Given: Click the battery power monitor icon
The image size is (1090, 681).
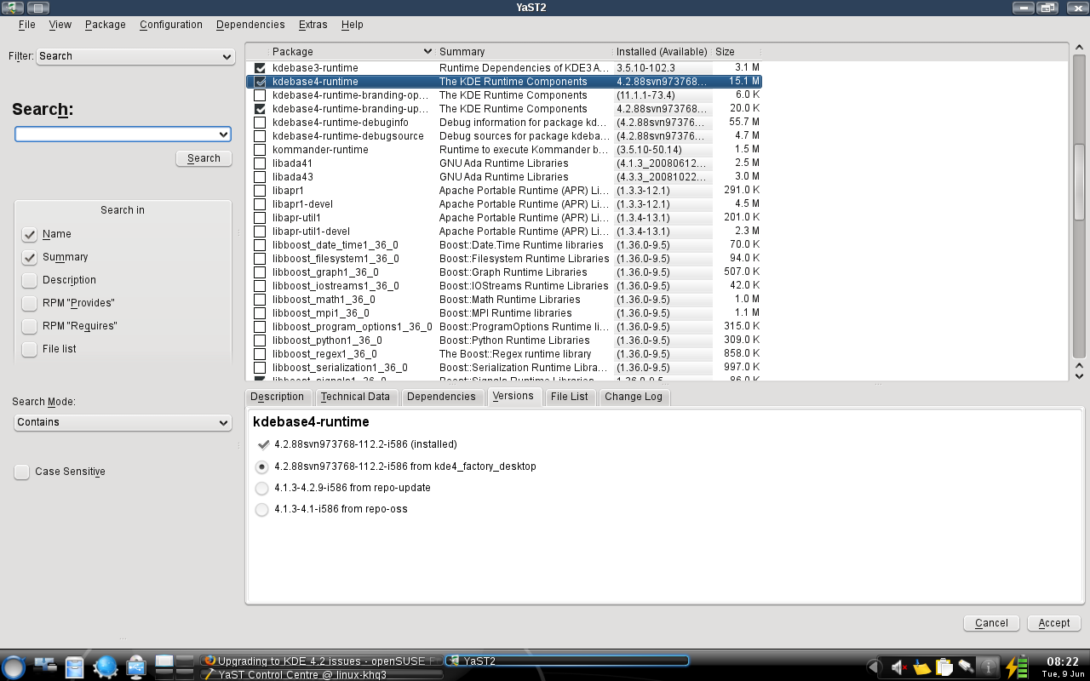Looking at the screenshot, I should [x=1017, y=667].
